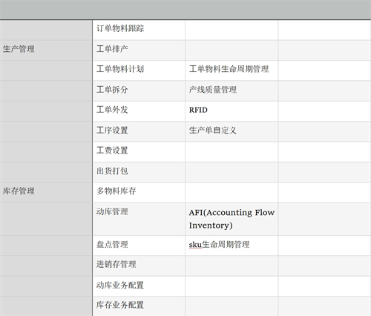Click the gray table header bar
Image resolution: width=371 pixels, height=316 pixels.
[185, 10]
